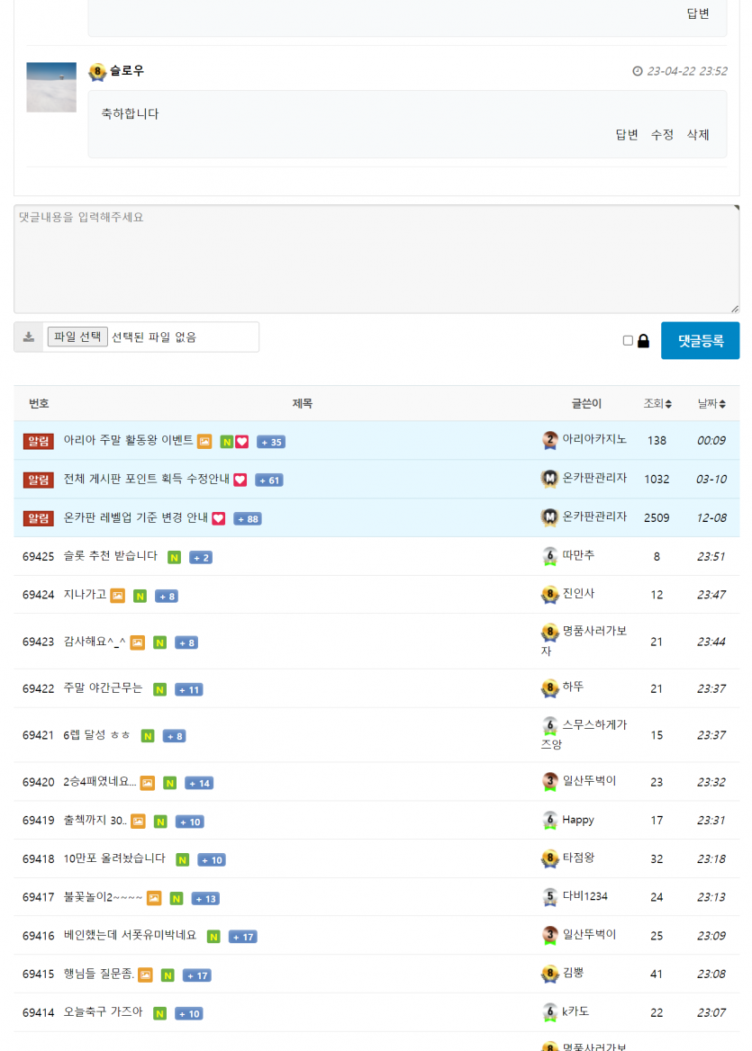Click author 아리아카지노
Image resolution: width=752 pixels, height=1051 pixels.
click(x=594, y=439)
